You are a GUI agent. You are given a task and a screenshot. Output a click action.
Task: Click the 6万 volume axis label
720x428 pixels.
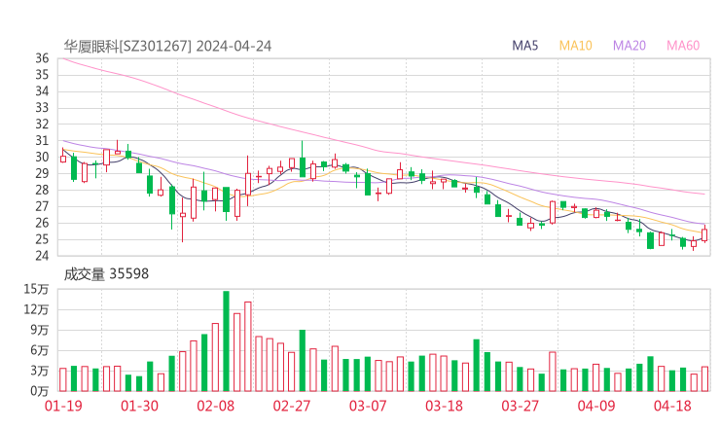[40, 350]
